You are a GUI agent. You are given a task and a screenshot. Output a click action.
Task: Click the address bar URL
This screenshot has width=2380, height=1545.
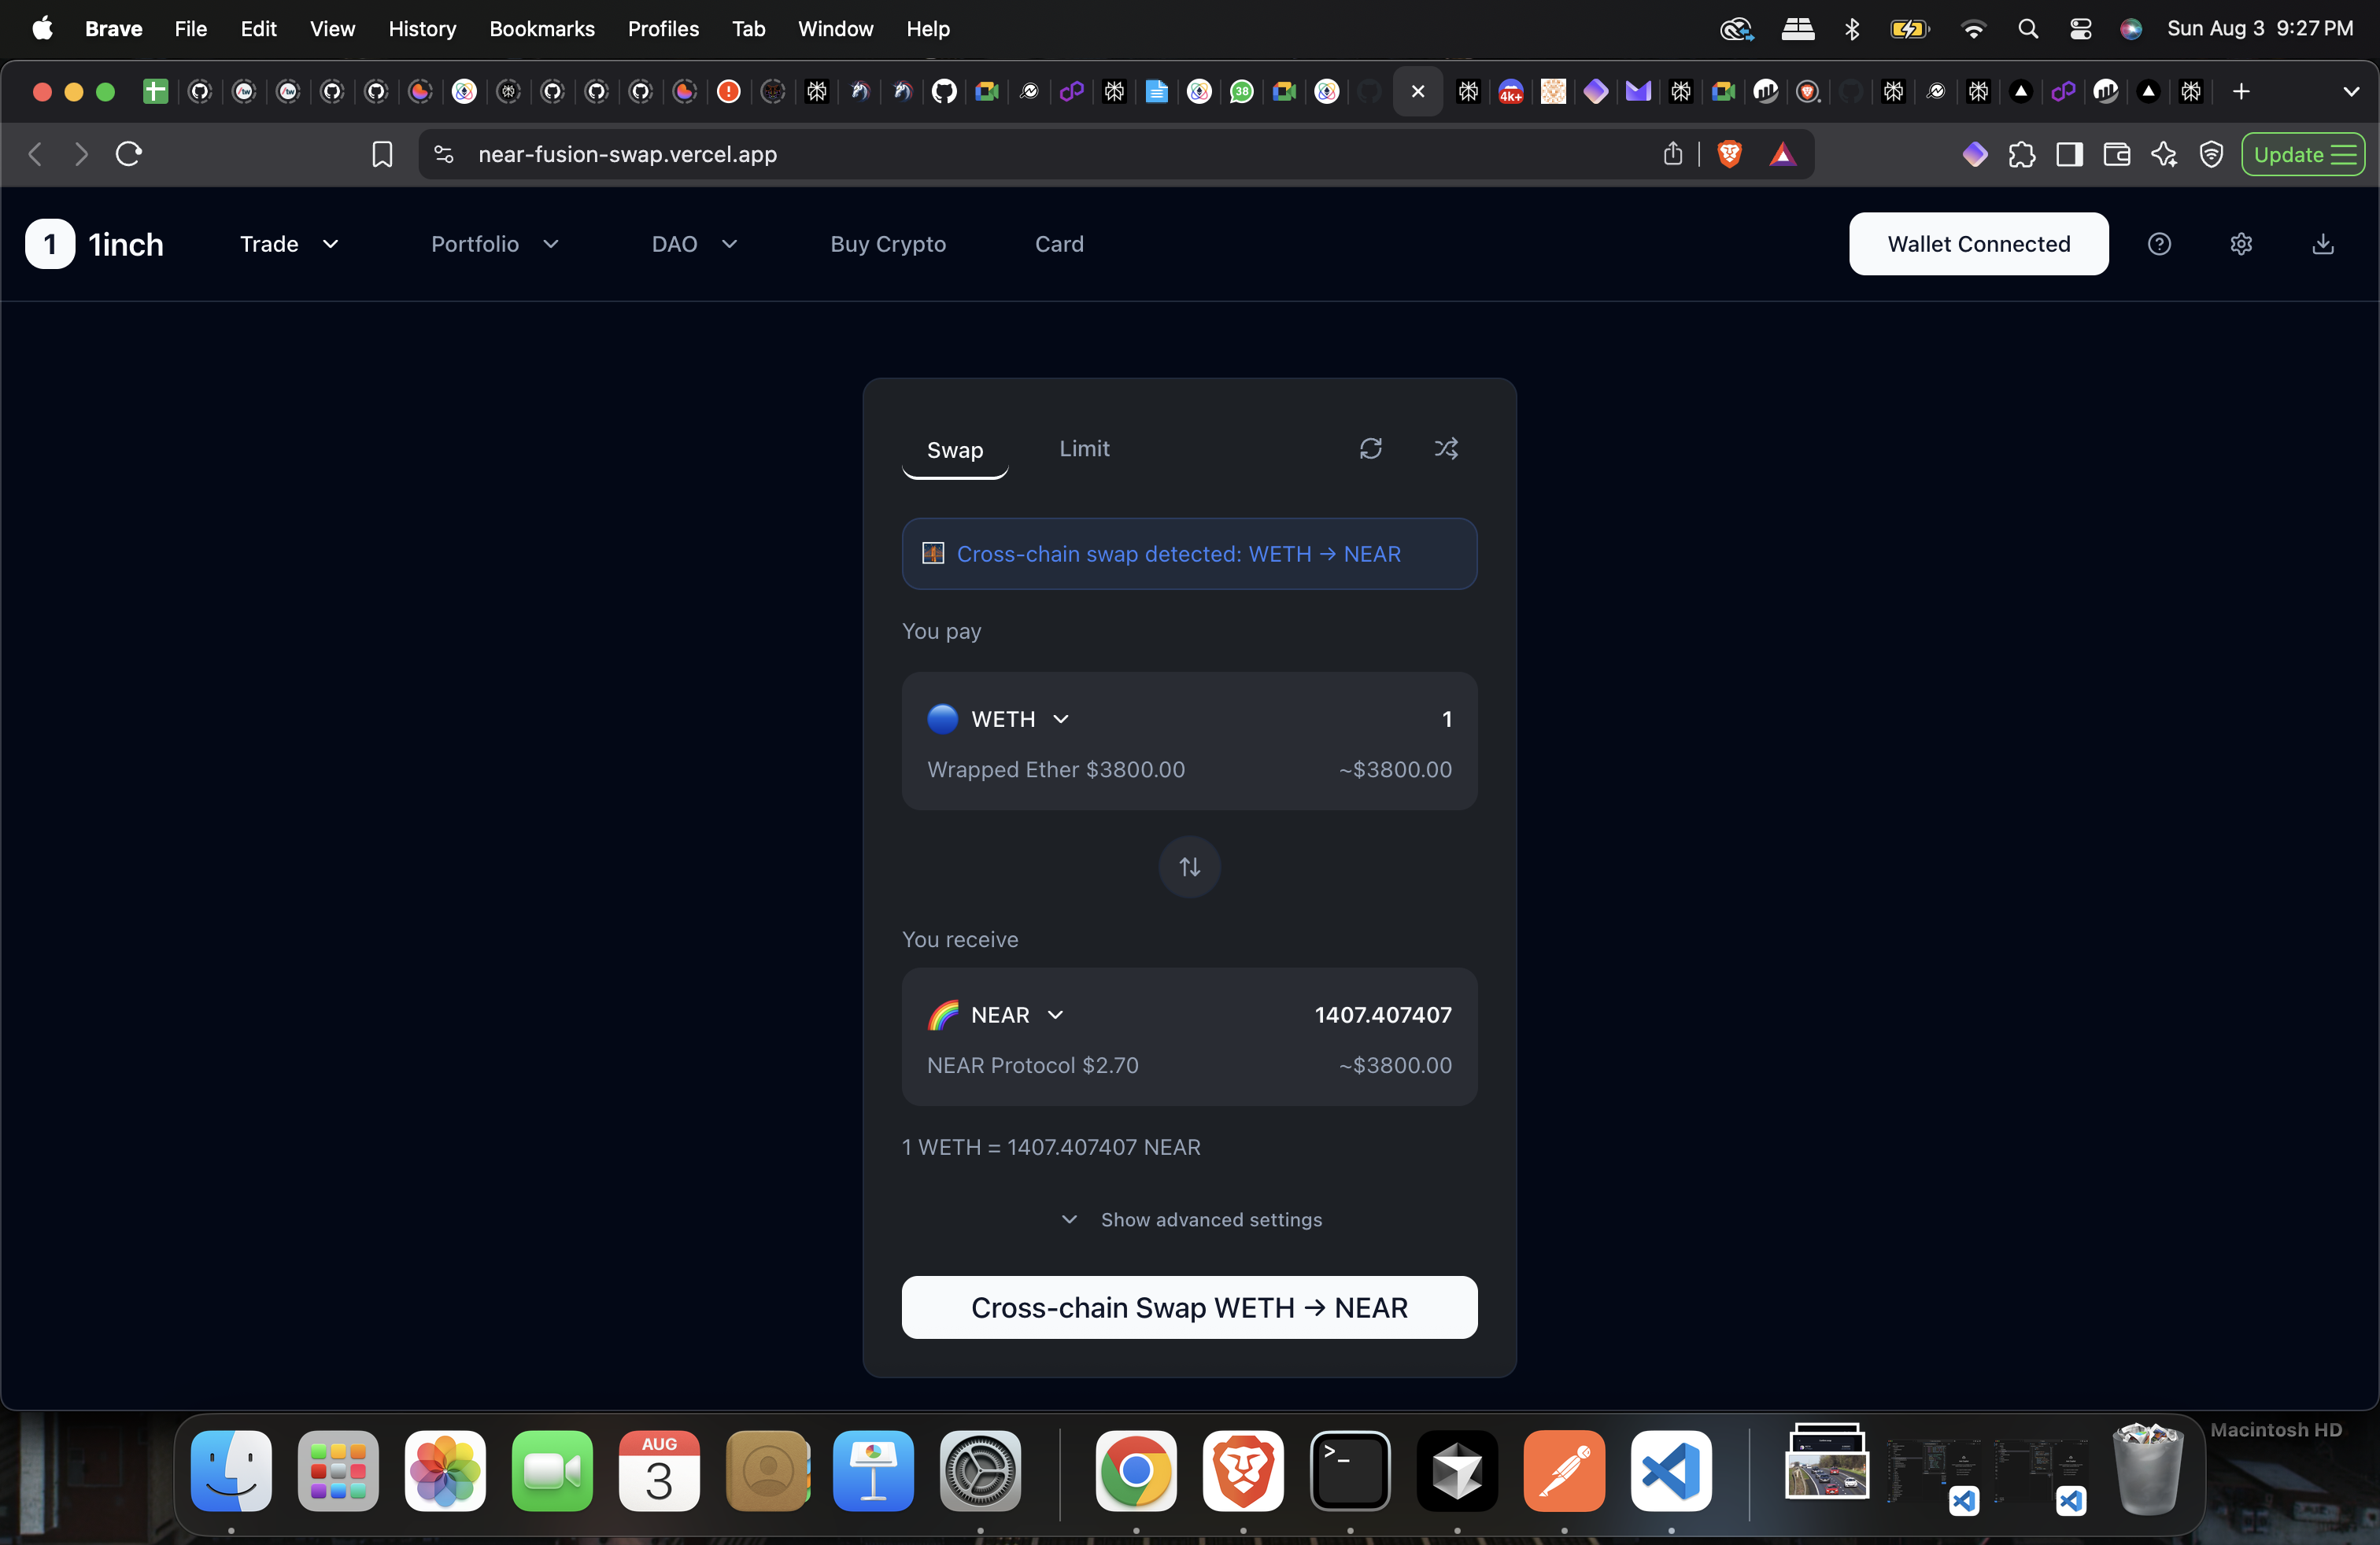pos(628,154)
